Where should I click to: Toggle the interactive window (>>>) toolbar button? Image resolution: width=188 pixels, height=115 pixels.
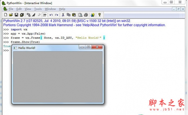pos(44,15)
